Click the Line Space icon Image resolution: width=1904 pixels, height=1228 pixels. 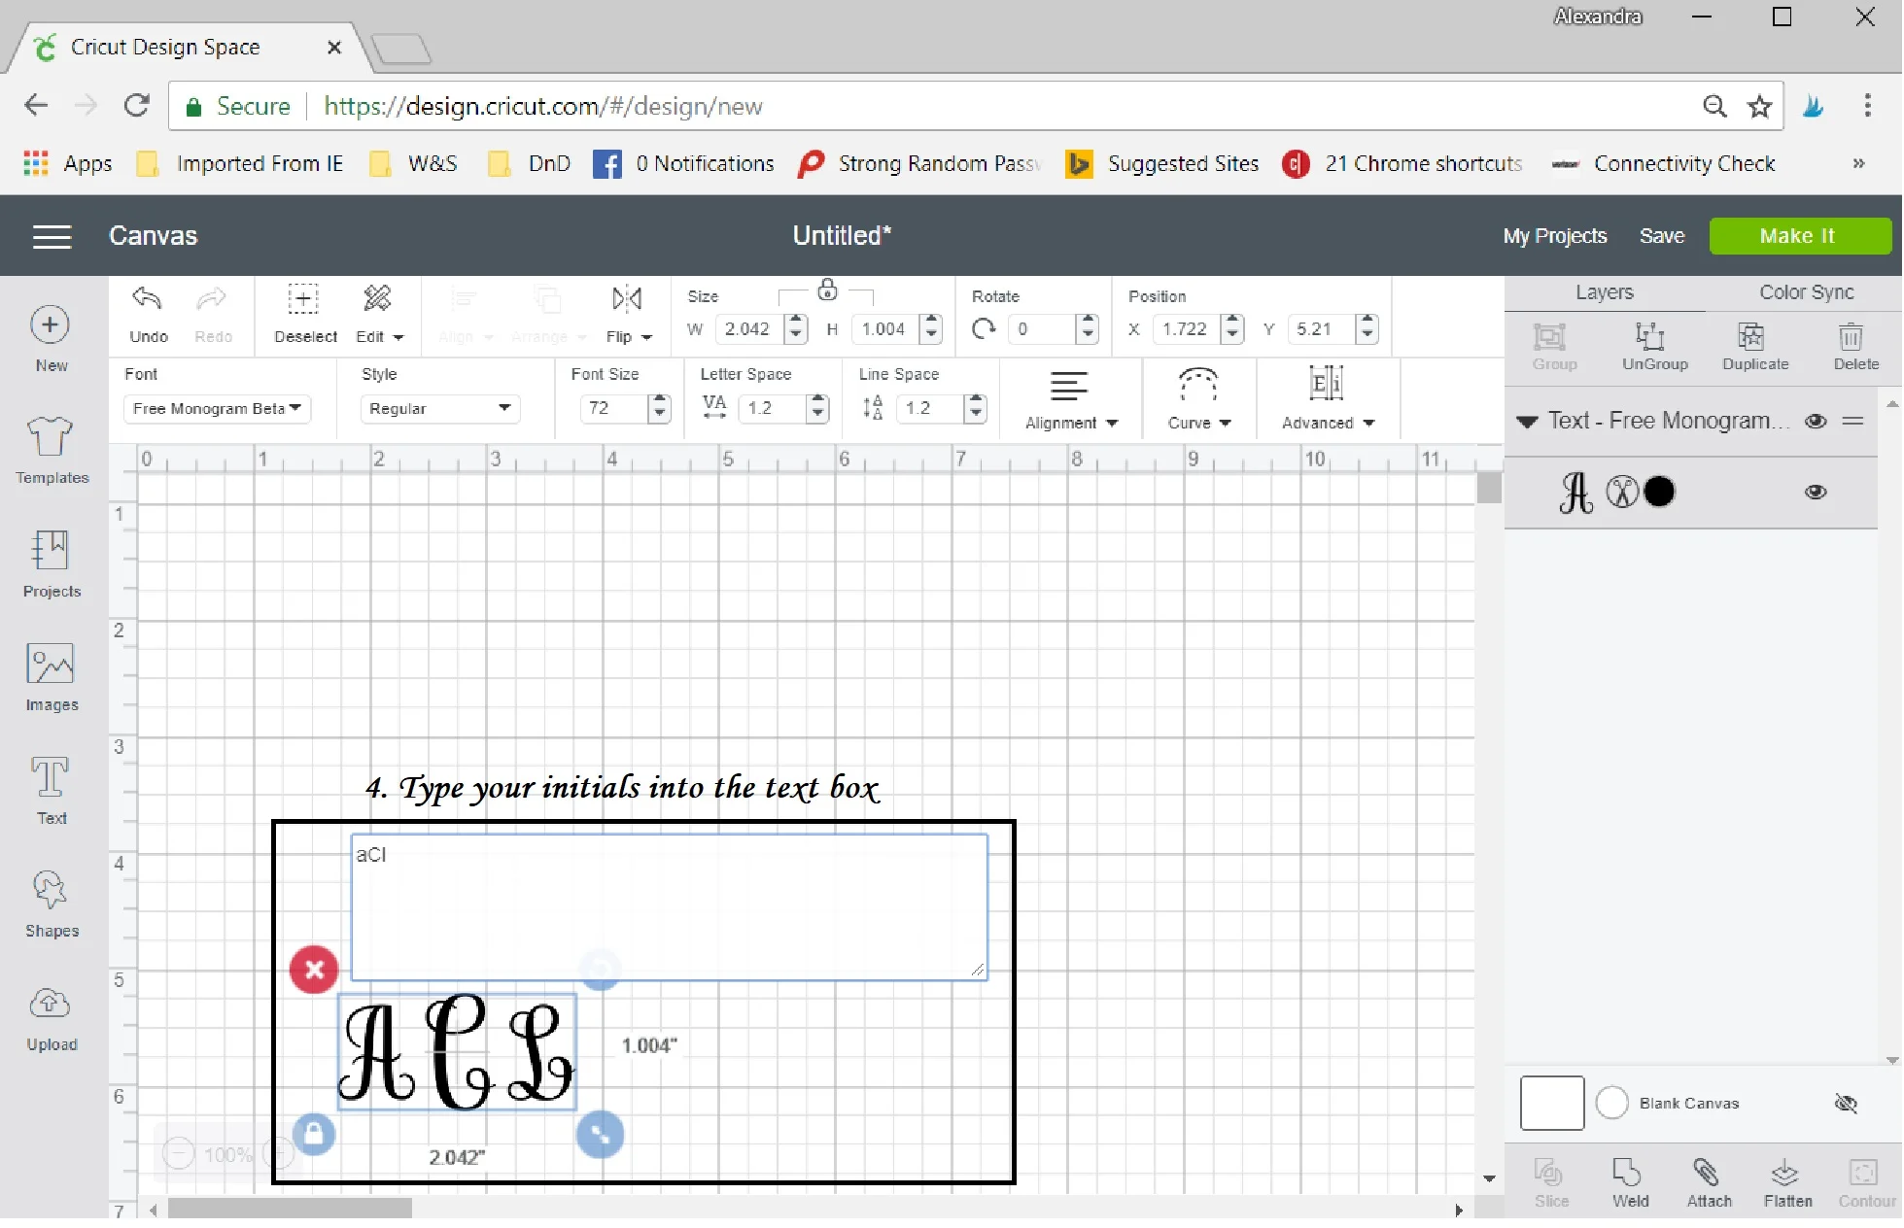(x=873, y=407)
